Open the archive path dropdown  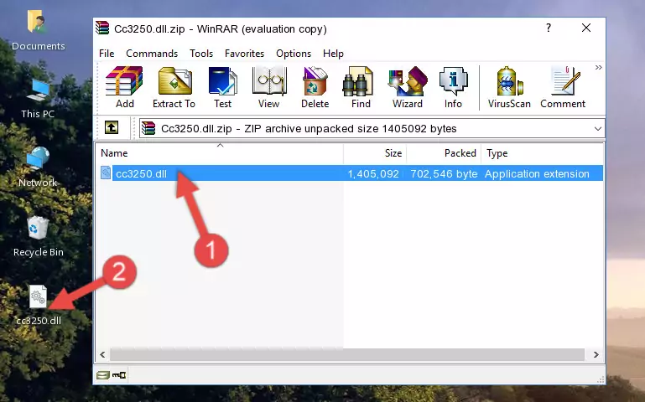(598, 128)
